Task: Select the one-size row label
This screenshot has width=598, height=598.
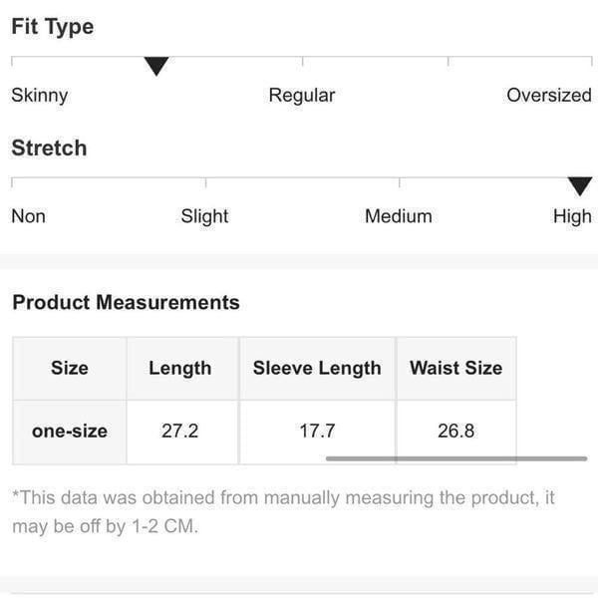Action: (70, 432)
